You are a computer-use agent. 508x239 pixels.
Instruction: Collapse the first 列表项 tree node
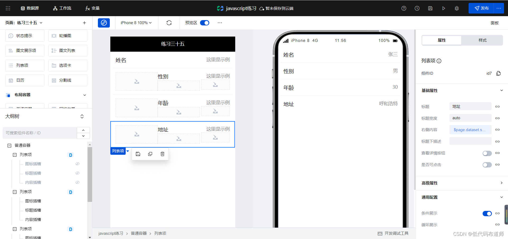(x=15, y=155)
